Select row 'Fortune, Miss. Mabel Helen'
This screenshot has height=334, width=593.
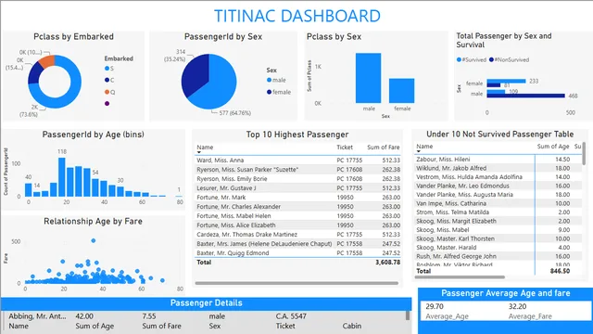point(298,216)
